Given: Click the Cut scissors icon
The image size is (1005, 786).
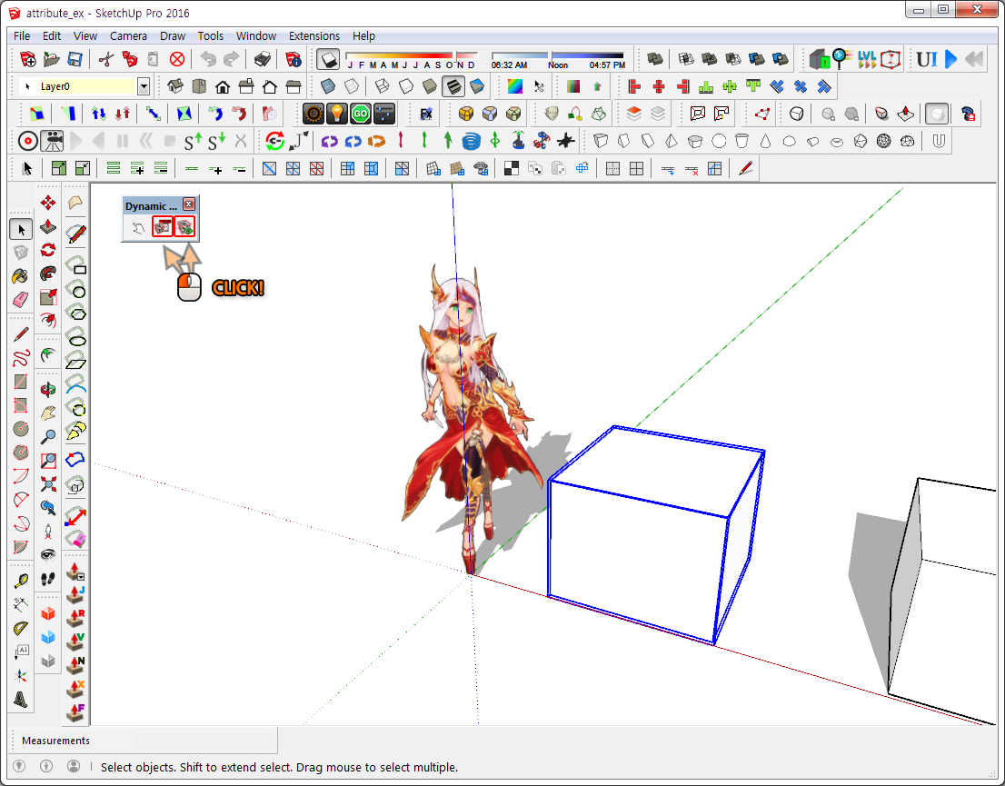Looking at the screenshot, I should tap(106, 60).
